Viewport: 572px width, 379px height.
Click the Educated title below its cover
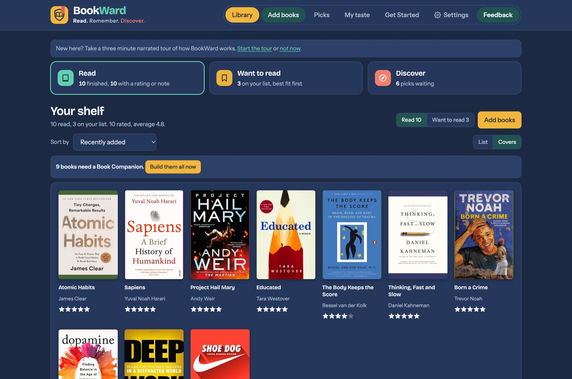point(269,287)
